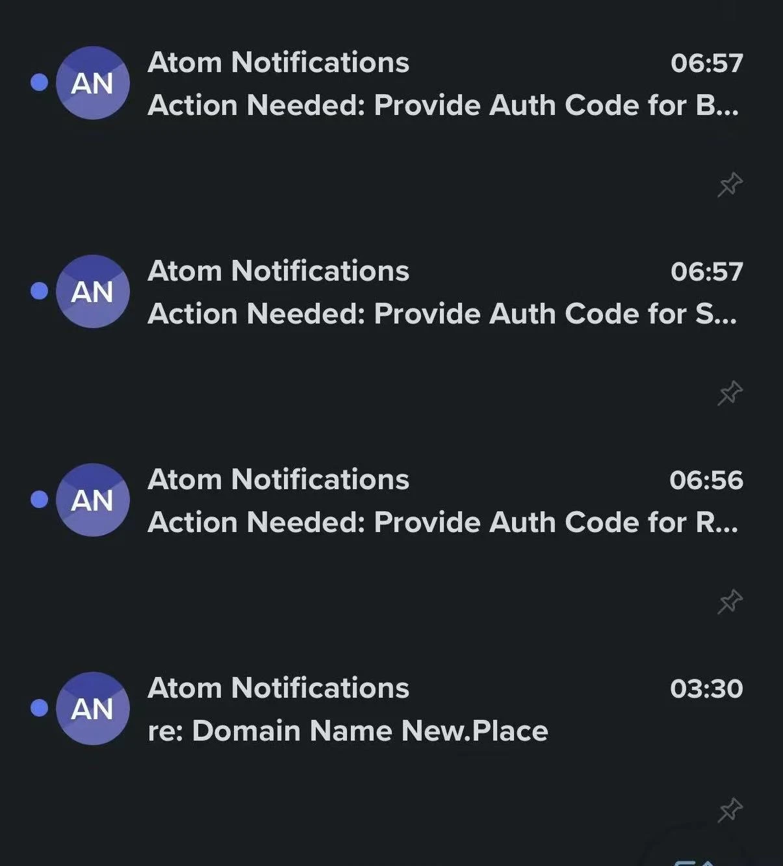This screenshot has width=783, height=866.
Task: Click AN avatar of the email ending B...
Action: click(x=93, y=83)
